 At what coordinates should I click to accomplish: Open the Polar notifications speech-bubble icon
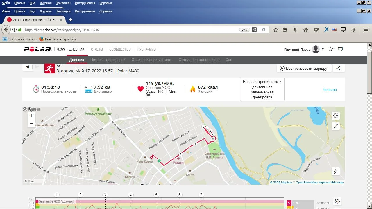(x=340, y=49)
